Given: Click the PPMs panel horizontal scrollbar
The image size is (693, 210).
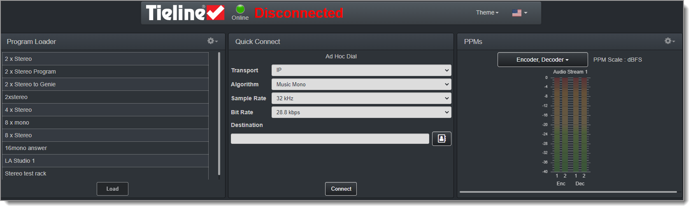Looking at the screenshot, I should point(568,192).
